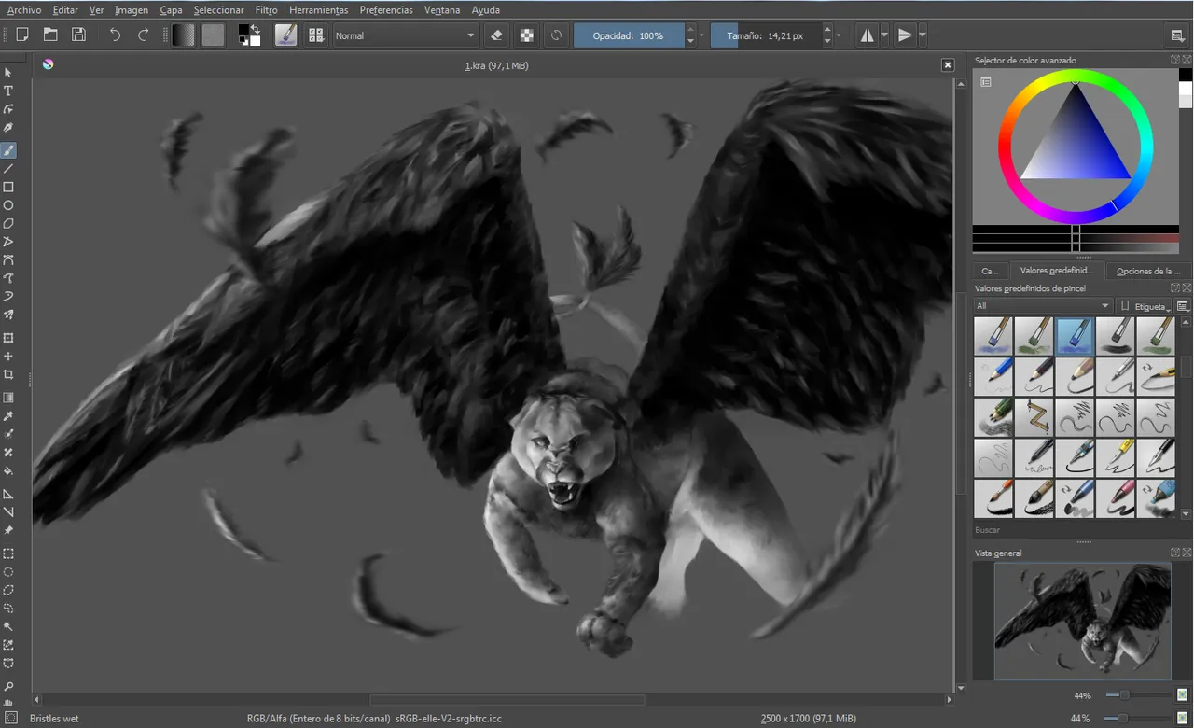This screenshot has width=1194, height=728.
Task: Expand the opacity slider options arrow
Action: tap(701, 35)
